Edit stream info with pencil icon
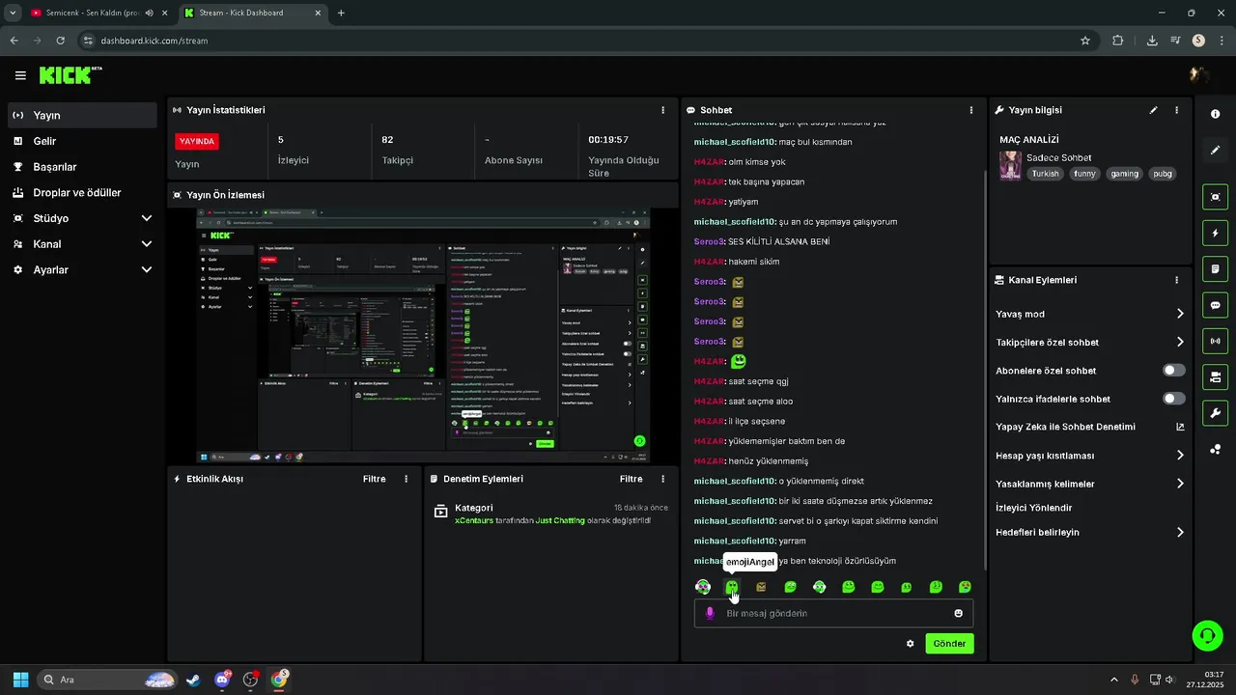The height and width of the screenshot is (695, 1236). (1153, 110)
